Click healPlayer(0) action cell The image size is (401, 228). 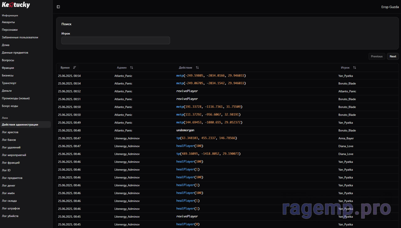[x=188, y=224]
